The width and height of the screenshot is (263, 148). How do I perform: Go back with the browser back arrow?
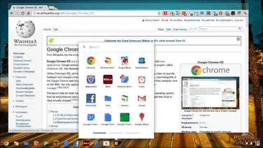(x=12, y=13)
